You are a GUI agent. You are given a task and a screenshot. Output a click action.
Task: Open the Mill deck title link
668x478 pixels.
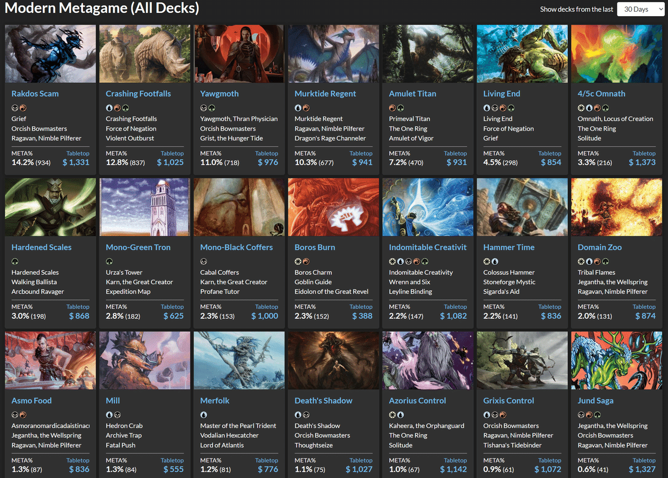pyautogui.click(x=113, y=401)
